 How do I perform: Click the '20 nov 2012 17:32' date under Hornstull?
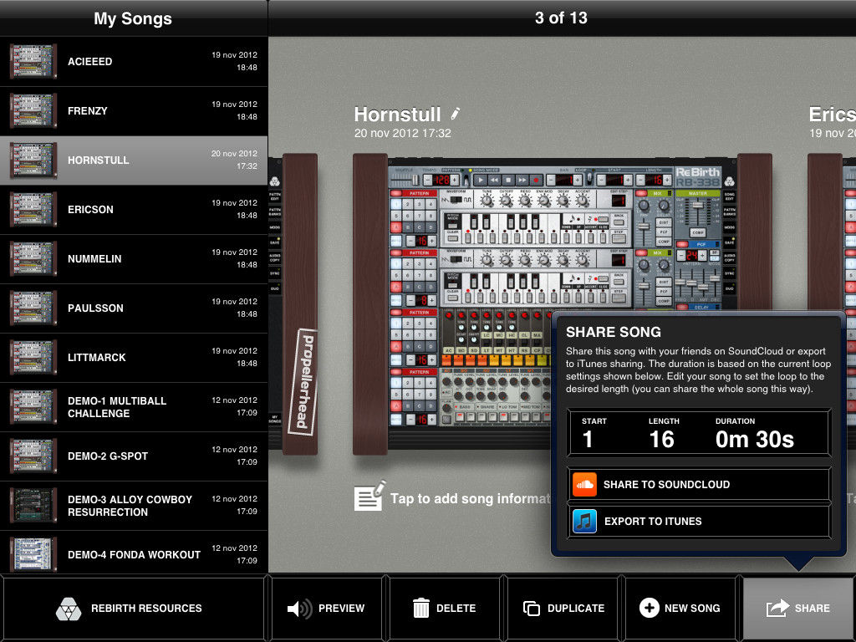402,133
